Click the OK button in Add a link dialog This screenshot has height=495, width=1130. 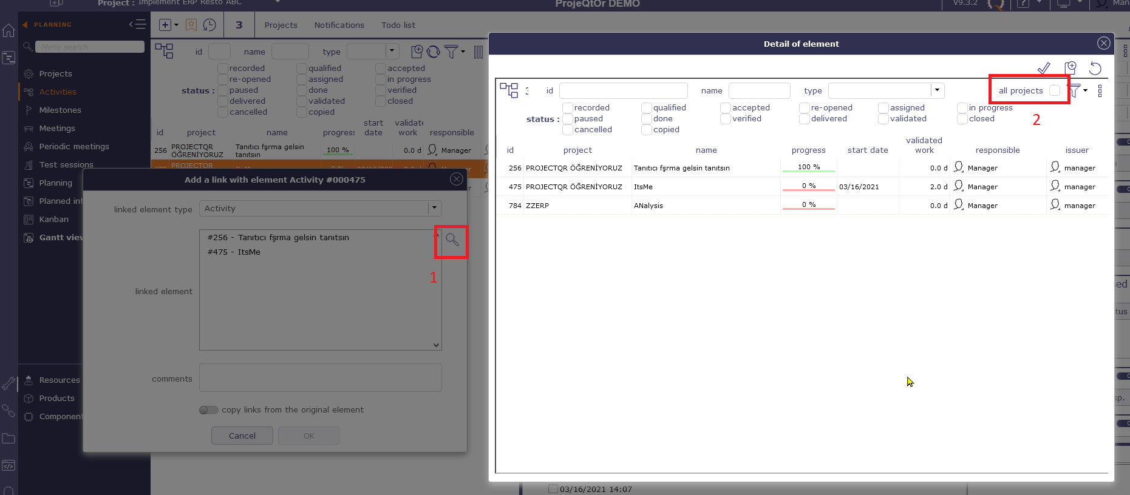coord(308,436)
